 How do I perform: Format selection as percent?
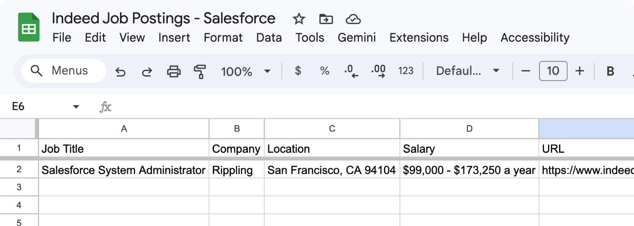pyautogui.click(x=325, y=71)
